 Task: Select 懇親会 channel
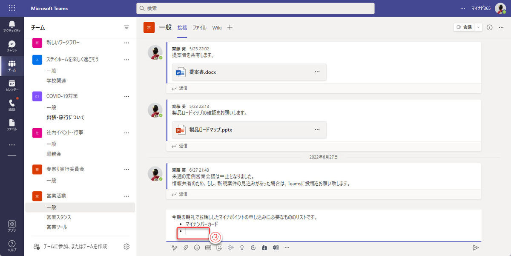pos(54,154)
